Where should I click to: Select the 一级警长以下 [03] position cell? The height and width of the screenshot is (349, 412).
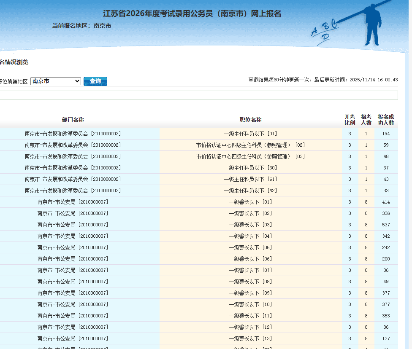pyautogui.click(x=250, y=225)
